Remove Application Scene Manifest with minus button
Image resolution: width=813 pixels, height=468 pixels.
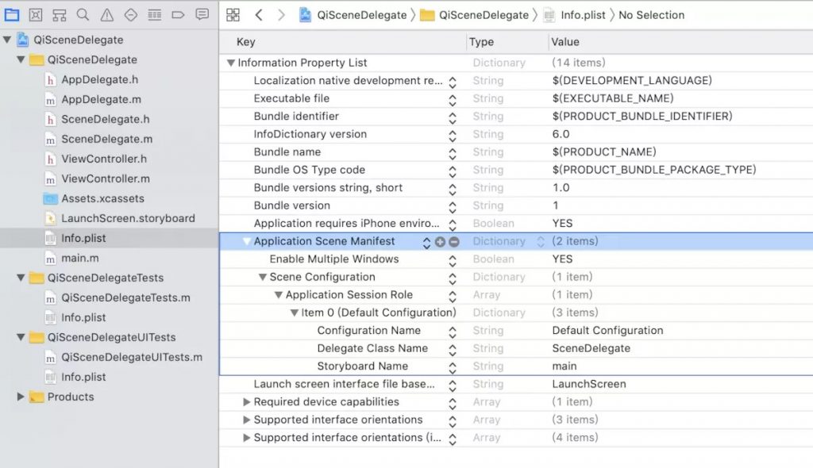(x=453, y=241)
